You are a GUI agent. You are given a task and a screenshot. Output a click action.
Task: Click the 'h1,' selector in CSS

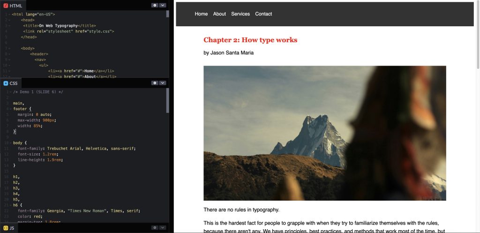16,177
